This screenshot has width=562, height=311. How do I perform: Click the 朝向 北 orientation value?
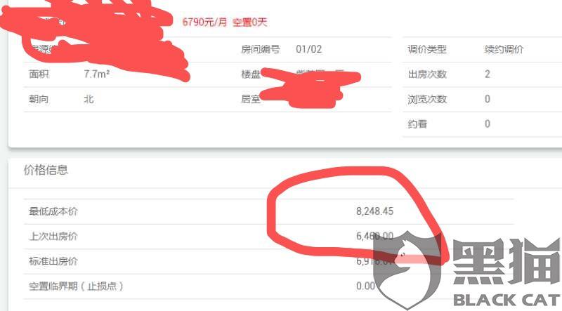[89, 99]
